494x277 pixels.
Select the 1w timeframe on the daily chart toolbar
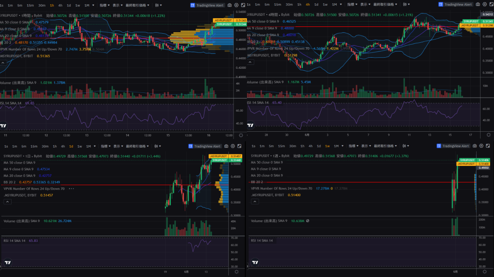point(80,146)
